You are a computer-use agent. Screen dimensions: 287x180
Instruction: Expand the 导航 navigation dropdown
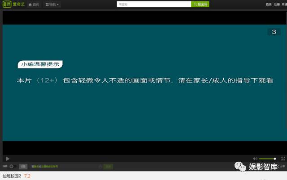[x=52, y=4]
